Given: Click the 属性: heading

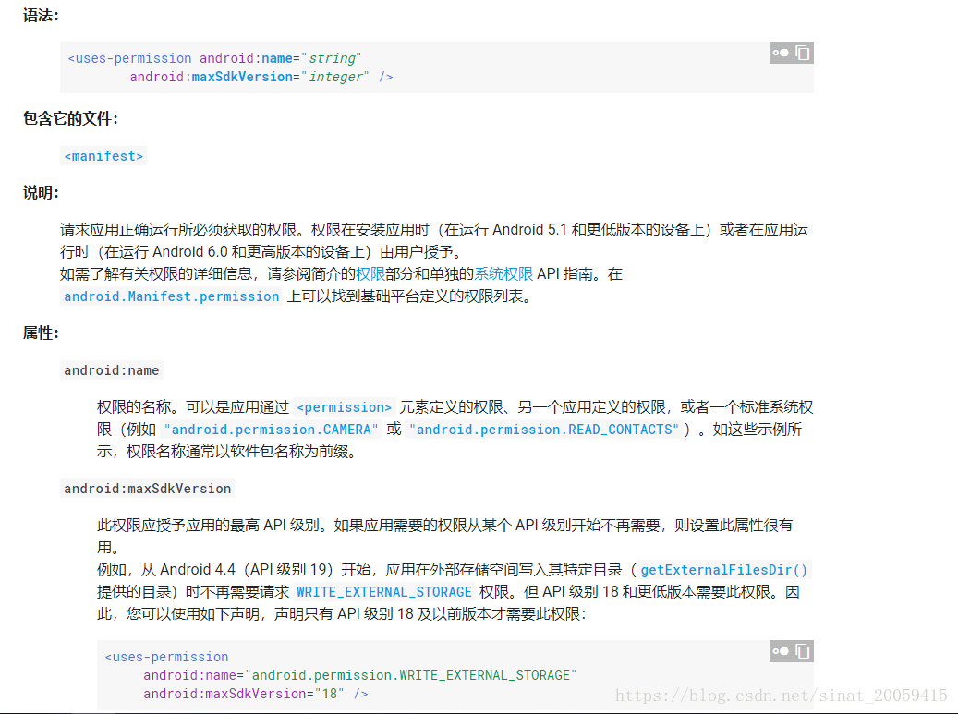Looking at the screenshot, I should 41,333.
